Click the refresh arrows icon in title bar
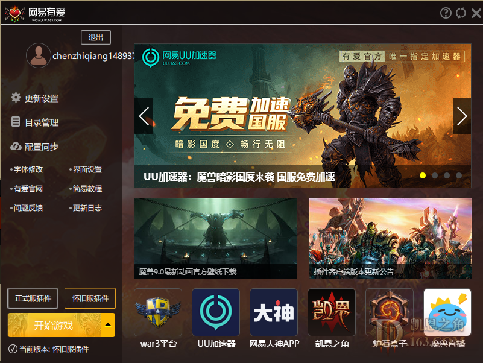 click(x=461, y=13)
